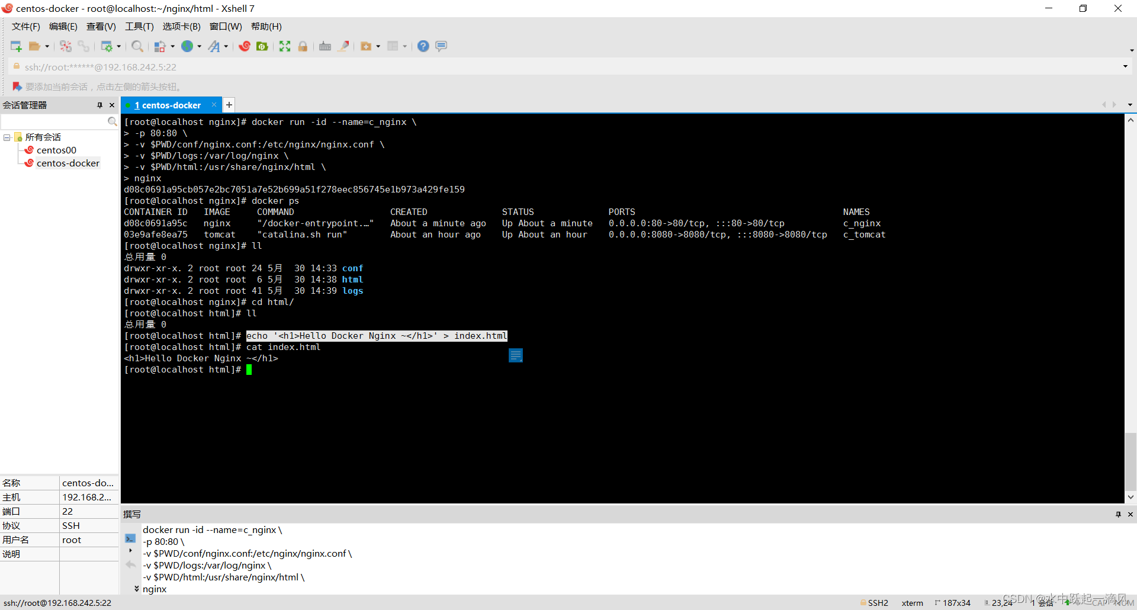1137x610 pixels.
Task: Click the terminal scrollbar up arrow
Action: click(1130, 120)
